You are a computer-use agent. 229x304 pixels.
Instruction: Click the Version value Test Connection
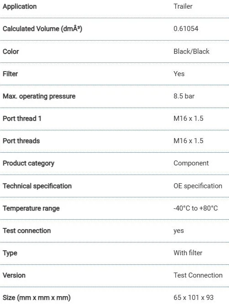[198, 275]
